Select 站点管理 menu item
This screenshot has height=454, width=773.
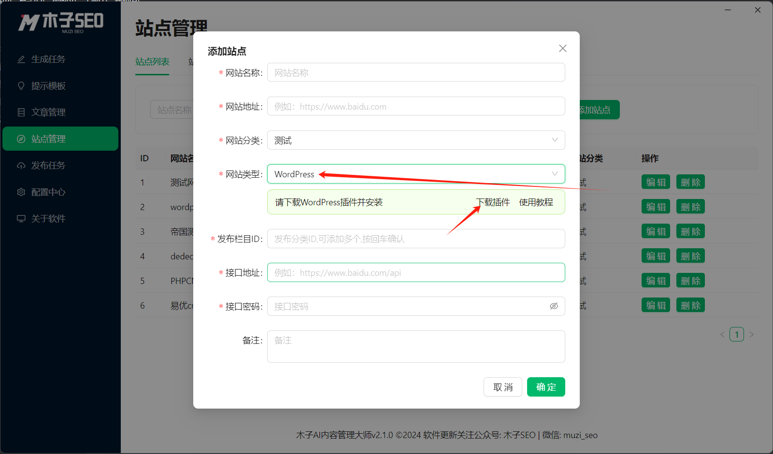pyautogui.click(x=60, y=139)
